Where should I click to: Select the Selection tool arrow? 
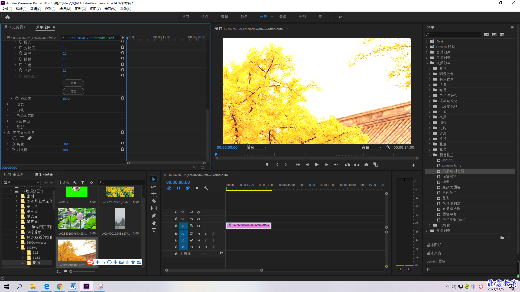click(x=154, y=179)
